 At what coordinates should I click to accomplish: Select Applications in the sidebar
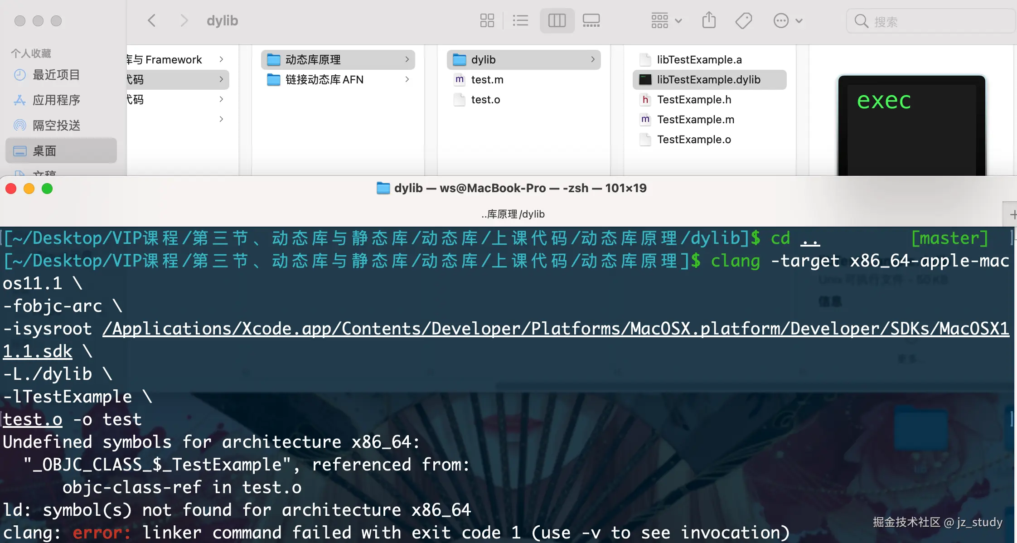(56, 100)
